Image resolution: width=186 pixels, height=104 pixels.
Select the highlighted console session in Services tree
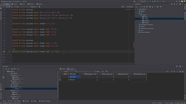[31, 89]
